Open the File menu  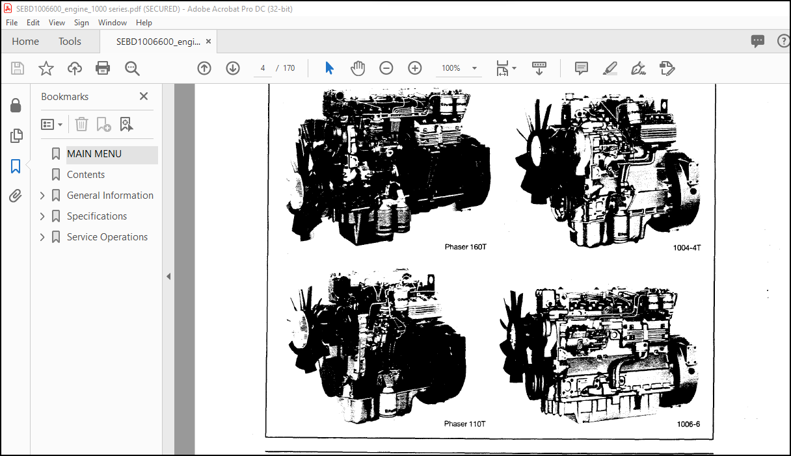coord(12,22)
